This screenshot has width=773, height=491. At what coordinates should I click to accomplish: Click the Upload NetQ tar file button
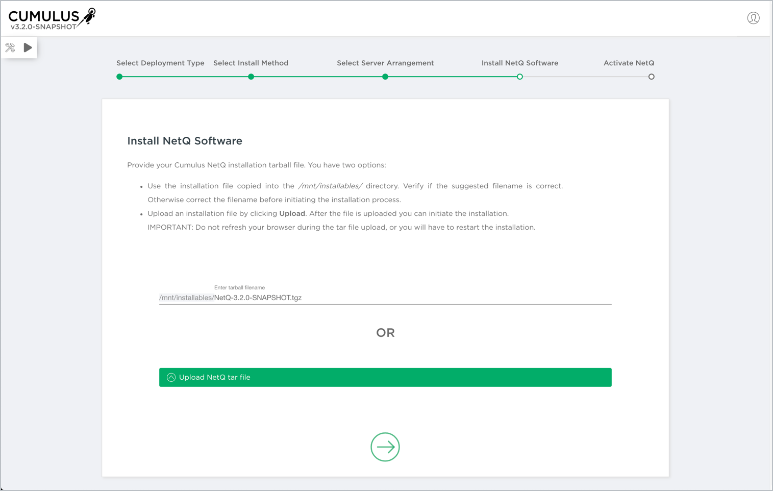tap(385, 378)
